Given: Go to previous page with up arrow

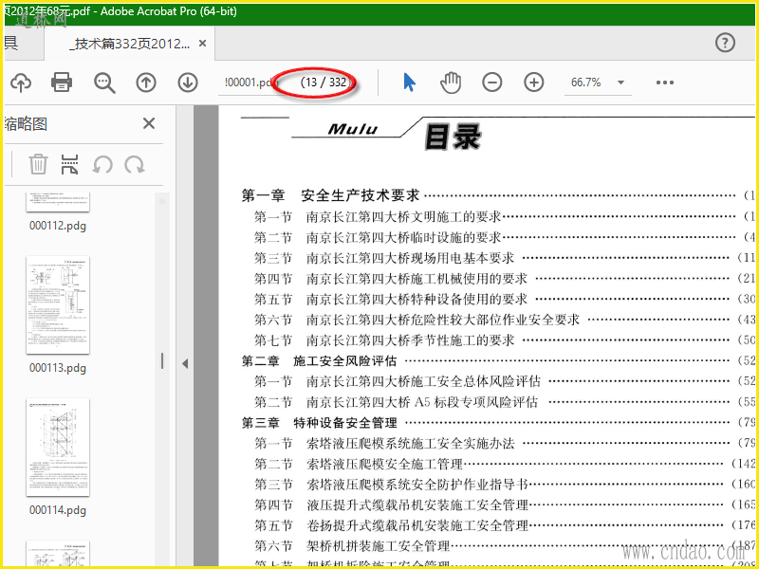Looking at the screenshot, I should point(146,83).
